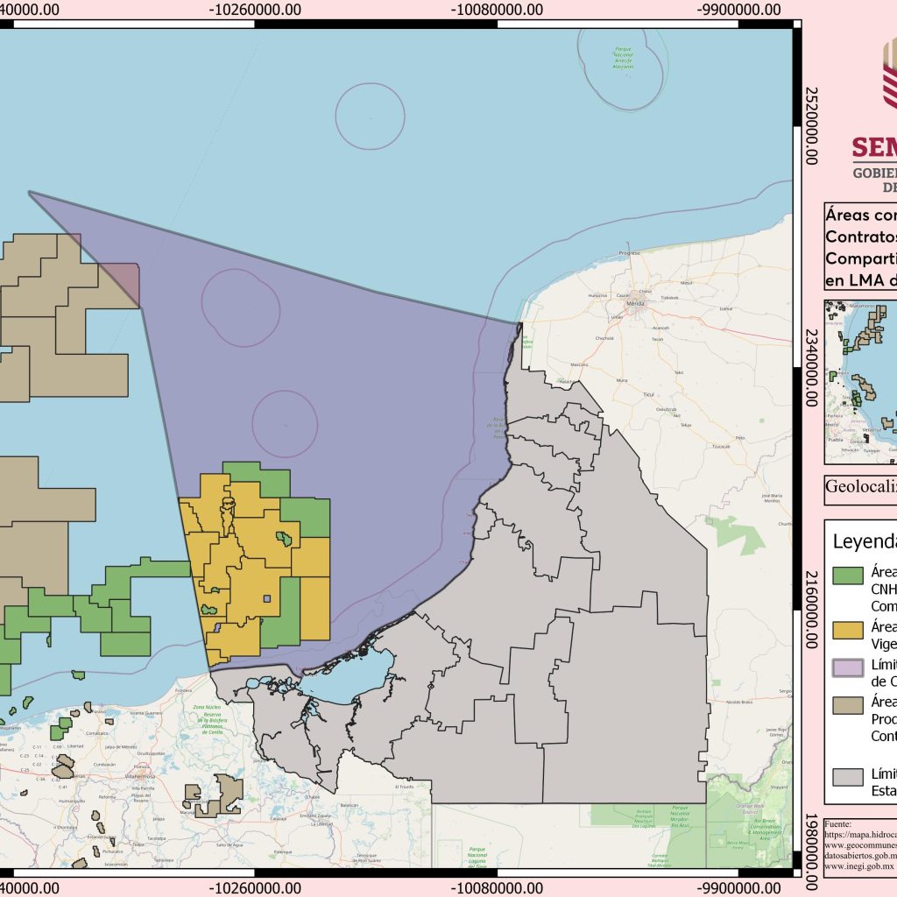The image size is (897, 897).
Task: Click the Acanceh town label
Action: tap(660, 328)
